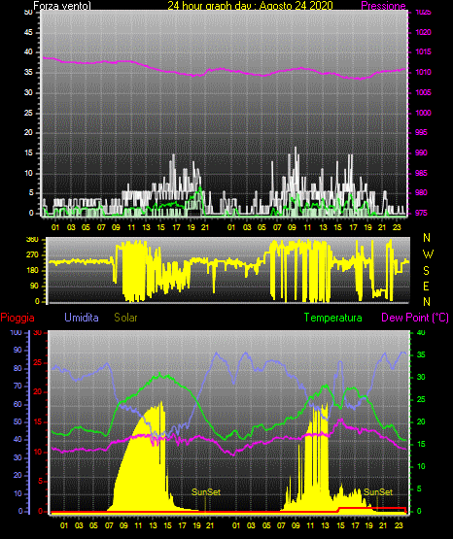Click the blue Umidita legend label
The height and width of the screenshot is (539, 453).
pyautogui.click(x=82, y=318)
